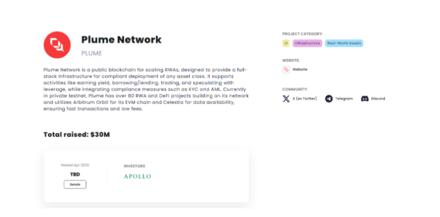
Task: Select the Infrastructure category tag
Action: point(307,44)
